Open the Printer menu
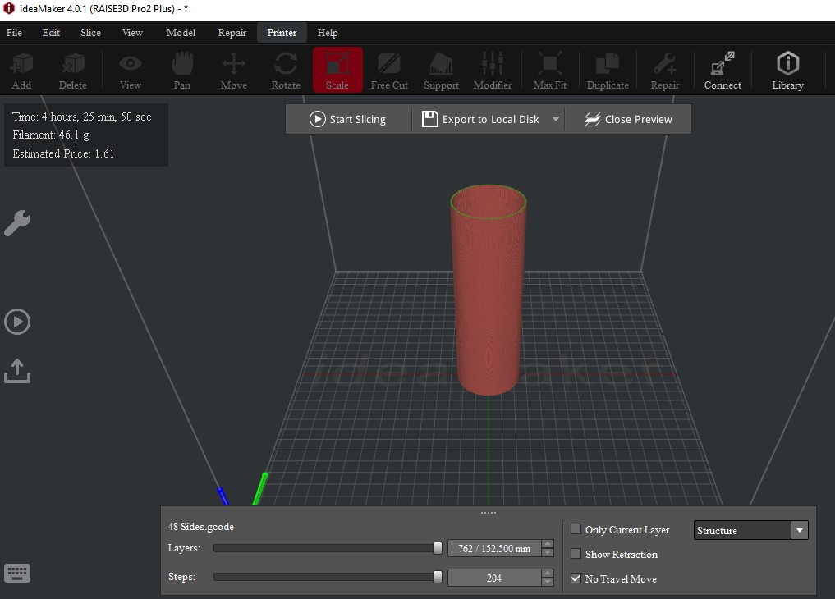The width and height of the screenshot is (835, 599). pos(282,33)
